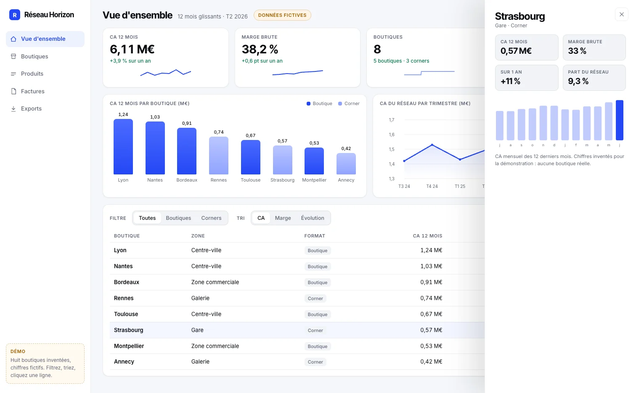Click the Sur 1 an +11 % tile
Screen dimensions: 636x393
[527, 78]
